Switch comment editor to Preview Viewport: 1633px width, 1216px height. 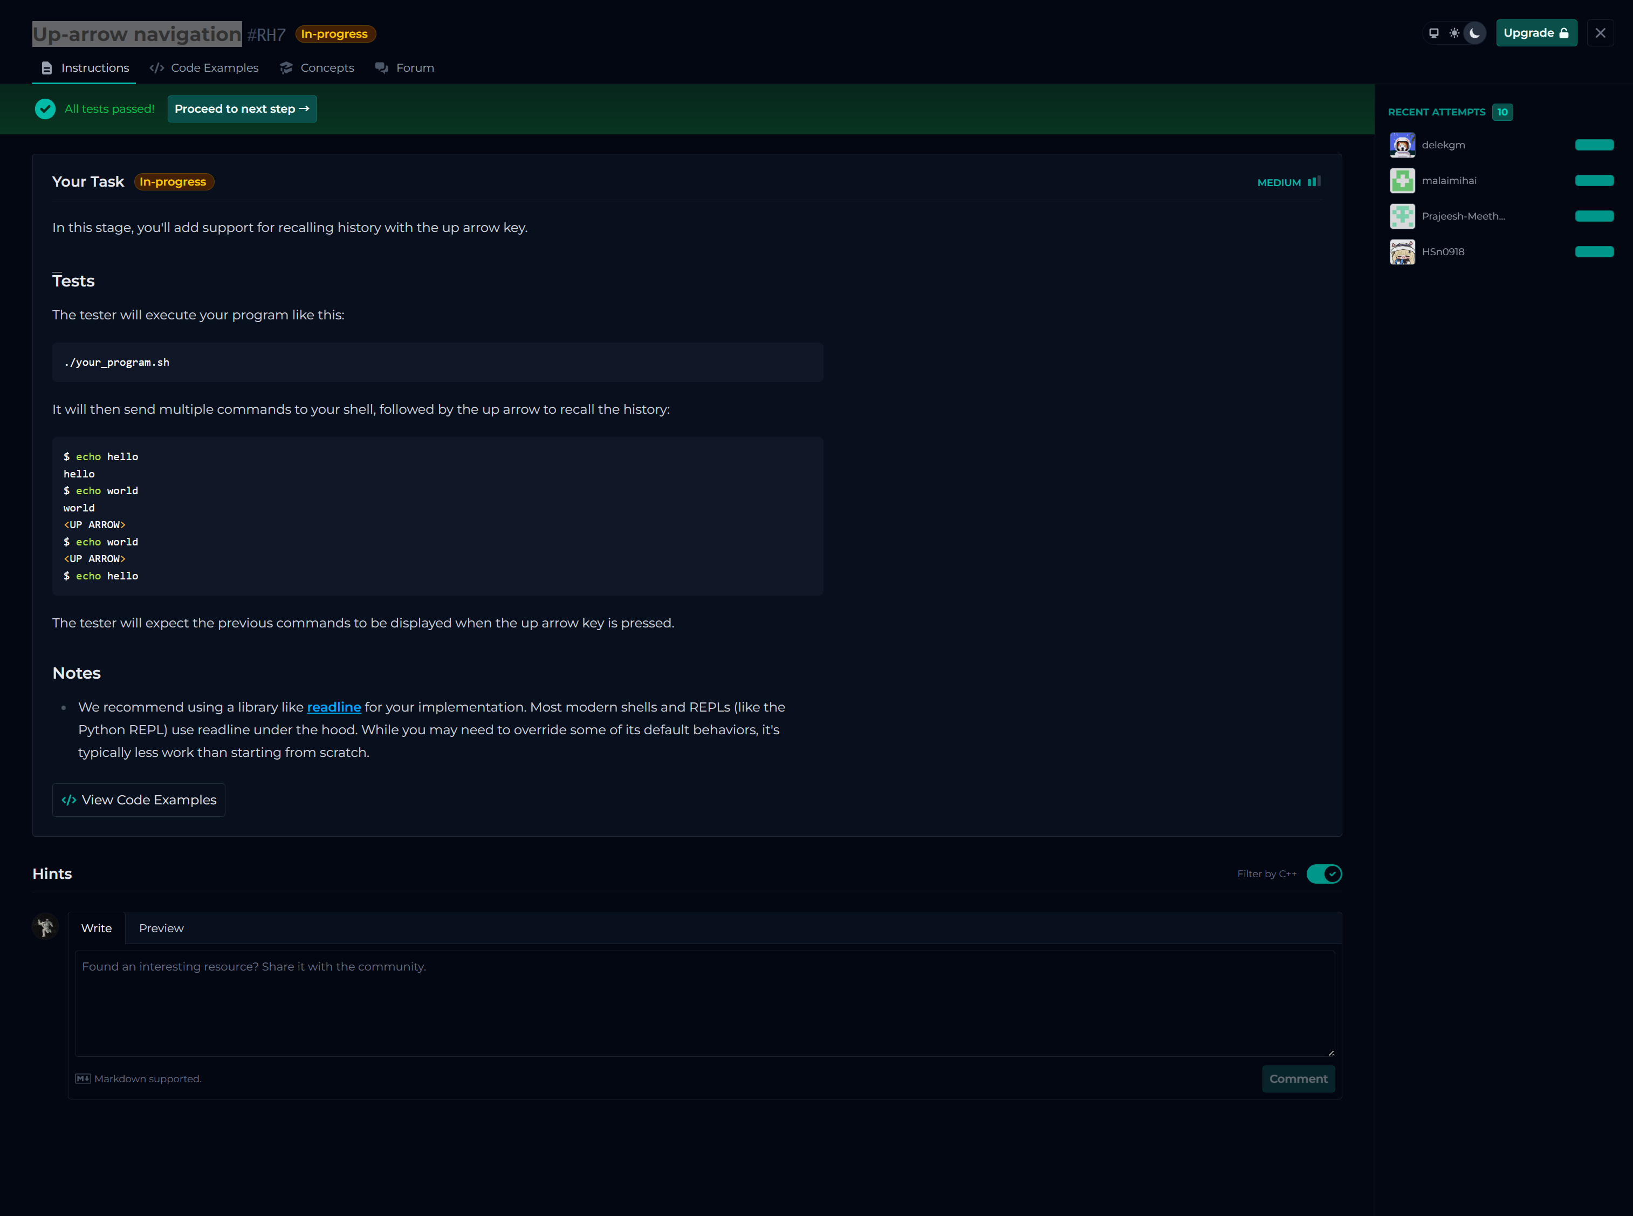pos(161,928)
